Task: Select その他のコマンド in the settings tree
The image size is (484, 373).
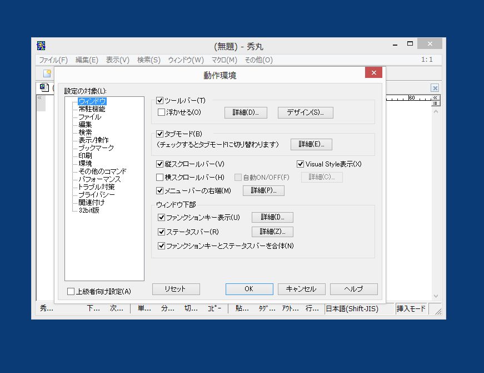Action: [102, 171]
